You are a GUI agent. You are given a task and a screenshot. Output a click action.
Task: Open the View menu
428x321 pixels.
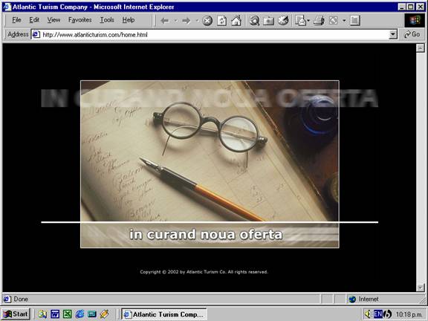53,20
